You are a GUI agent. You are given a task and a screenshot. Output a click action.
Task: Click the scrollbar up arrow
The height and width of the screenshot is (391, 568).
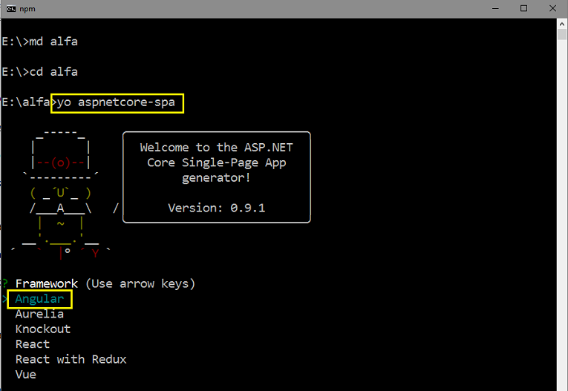click(x=562, y=24)
